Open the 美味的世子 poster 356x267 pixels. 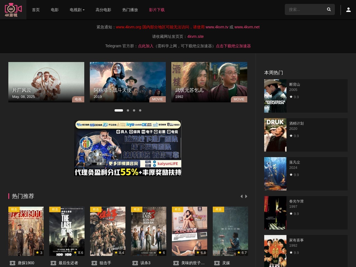click(x=189, y=231)
